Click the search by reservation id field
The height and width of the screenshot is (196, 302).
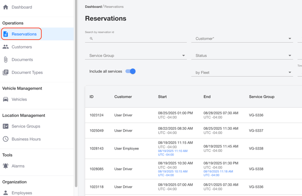tap(137, 39)
